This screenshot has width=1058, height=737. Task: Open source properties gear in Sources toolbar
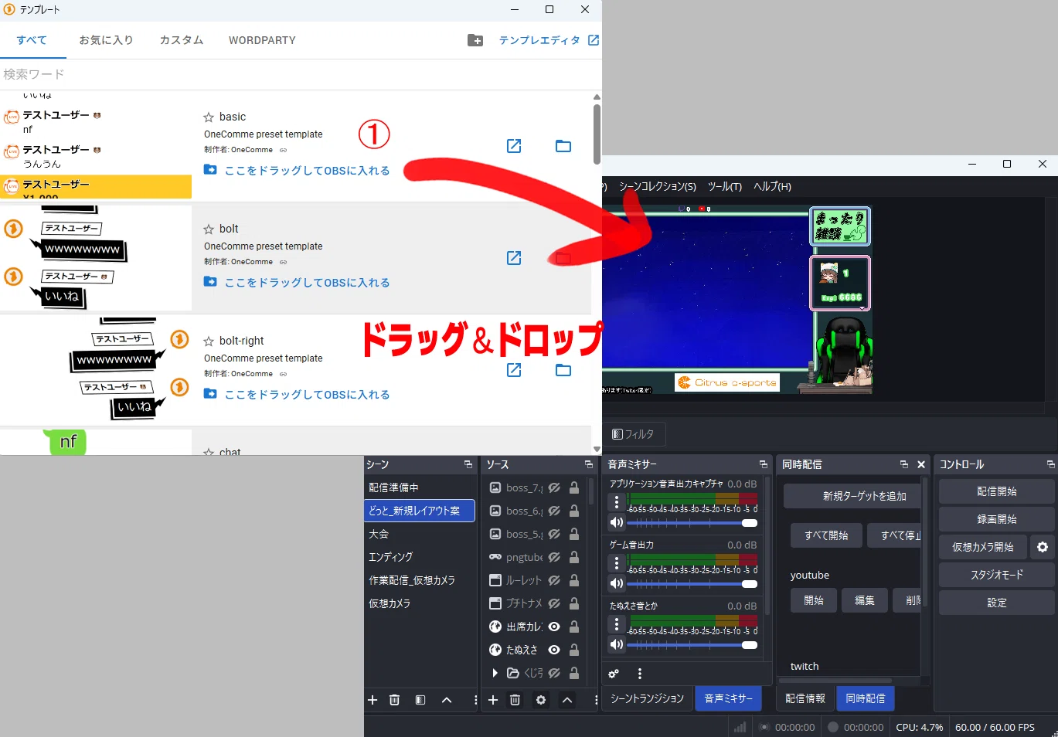point(541,700)
